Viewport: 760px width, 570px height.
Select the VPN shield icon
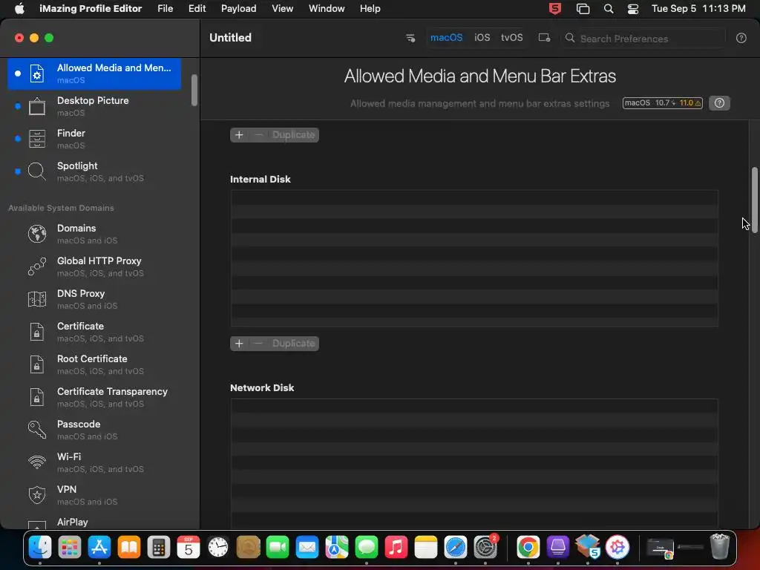pos(37,495)
